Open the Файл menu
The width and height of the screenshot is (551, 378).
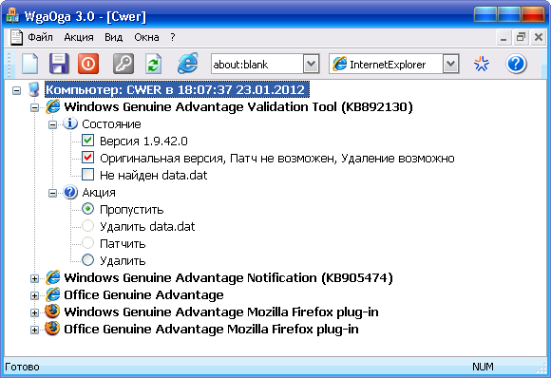pyautogui.click(x=41, y=37)
